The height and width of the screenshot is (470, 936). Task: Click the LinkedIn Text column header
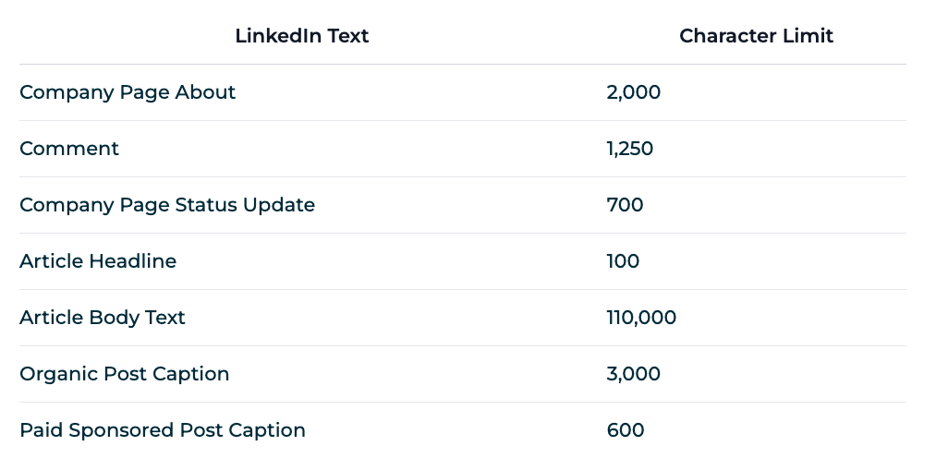pos(301,36)
